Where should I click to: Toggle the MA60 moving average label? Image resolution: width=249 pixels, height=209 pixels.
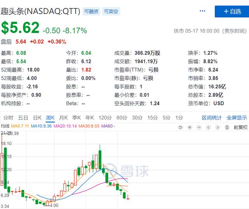[108, 126]
